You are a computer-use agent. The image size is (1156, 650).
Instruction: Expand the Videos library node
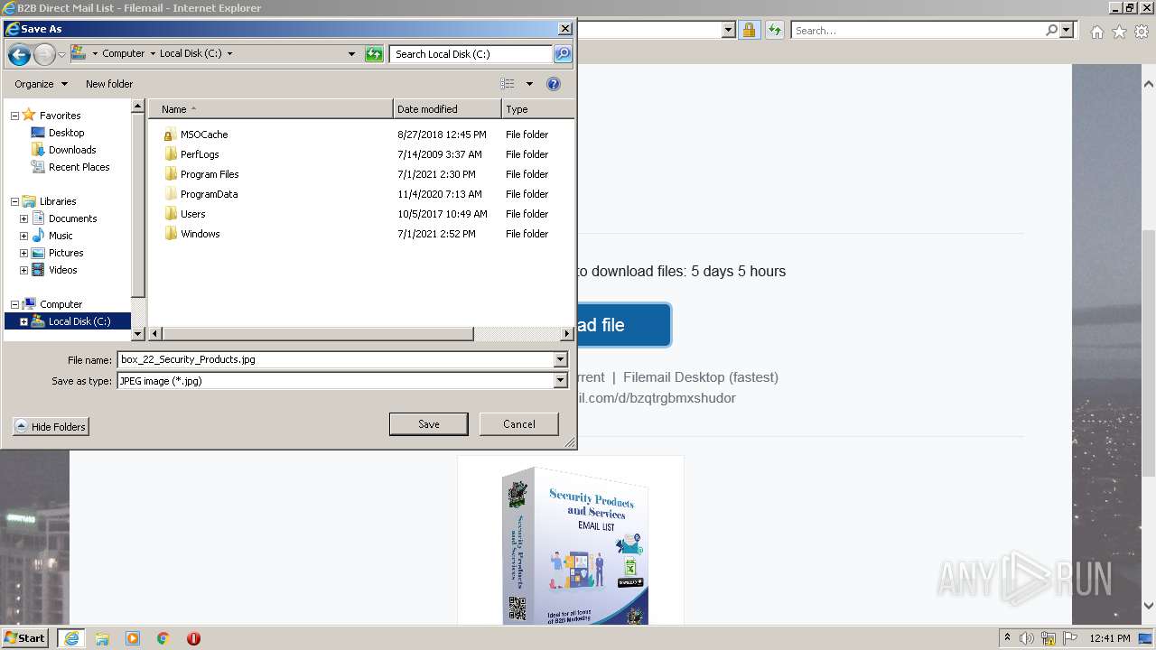click(x=23, y=270)
